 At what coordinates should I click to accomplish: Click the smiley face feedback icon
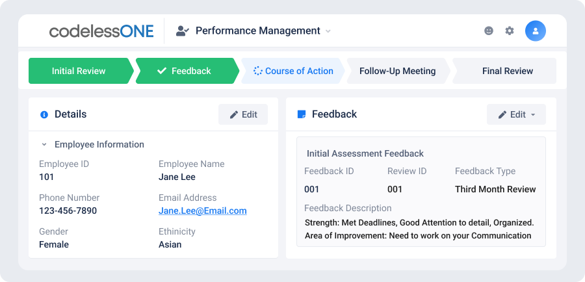coord(488,31)
